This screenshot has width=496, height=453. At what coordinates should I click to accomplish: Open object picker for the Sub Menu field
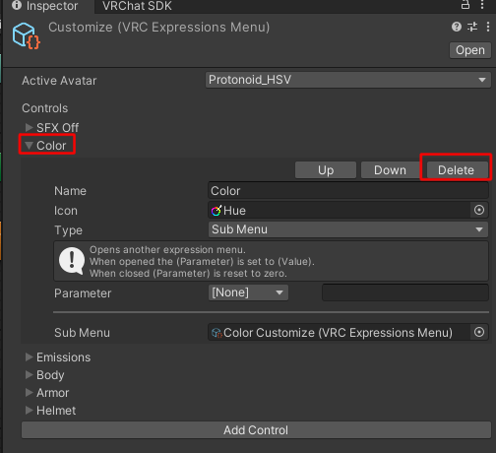479,332
